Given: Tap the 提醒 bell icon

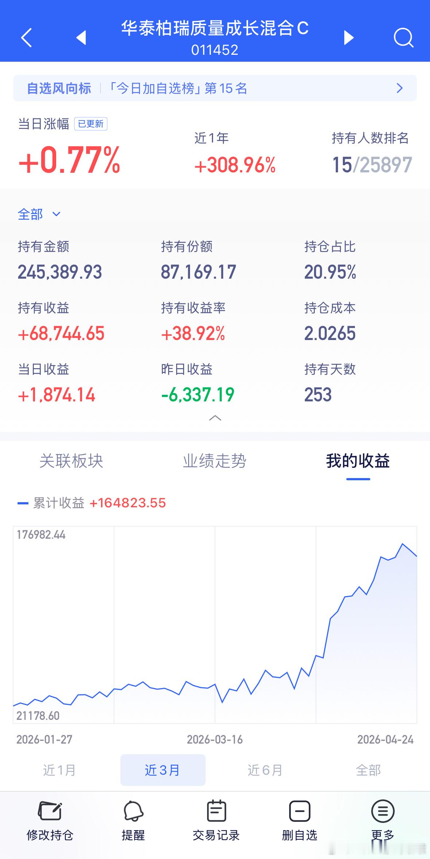Looking at the screenshot, I should [133, 811].
